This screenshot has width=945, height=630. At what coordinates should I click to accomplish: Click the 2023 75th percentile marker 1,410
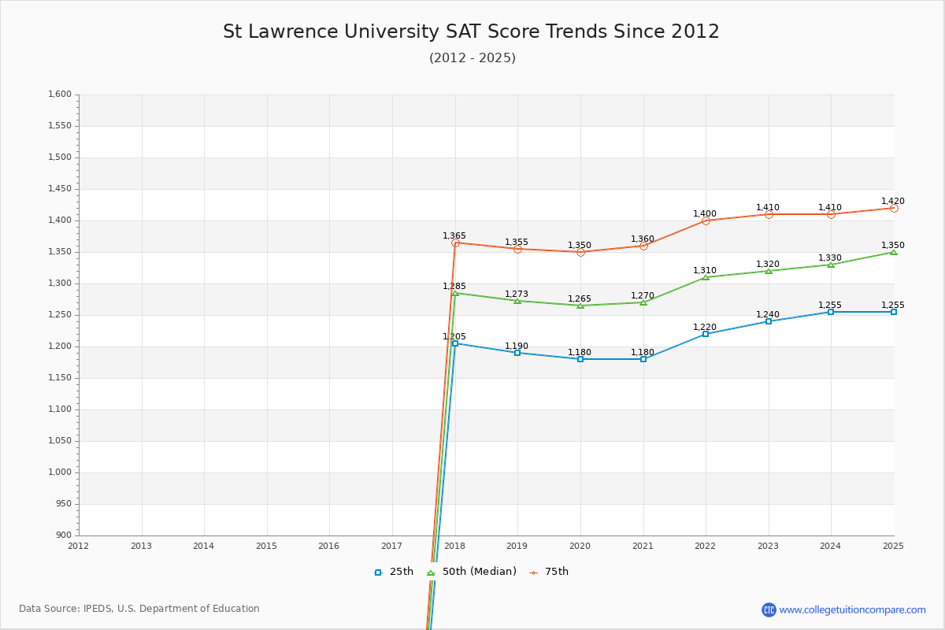point(769,214)
